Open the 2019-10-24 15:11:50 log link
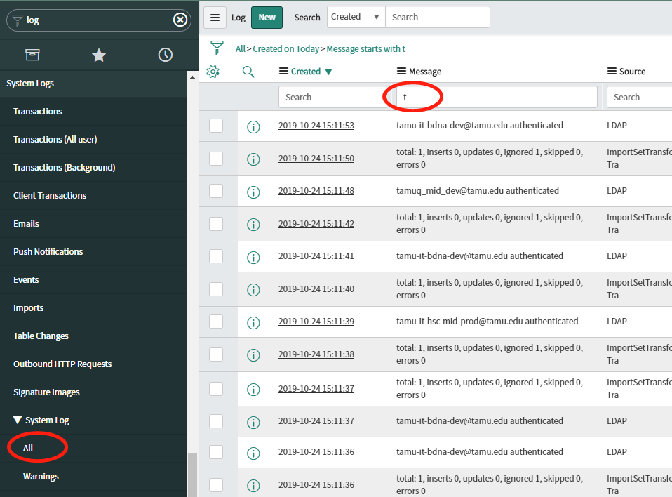Screen dimensions: 672x497 [316, 159]
